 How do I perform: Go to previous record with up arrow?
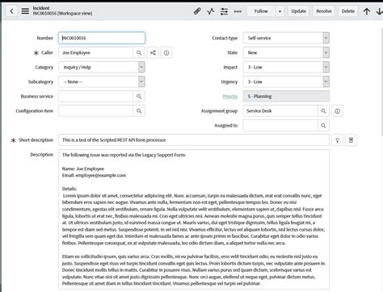(367, 11)
